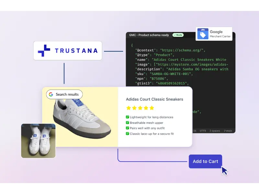Click the Google G icon in Search results
This screenshot has width=259, height=194.
(x=51, y=94)
